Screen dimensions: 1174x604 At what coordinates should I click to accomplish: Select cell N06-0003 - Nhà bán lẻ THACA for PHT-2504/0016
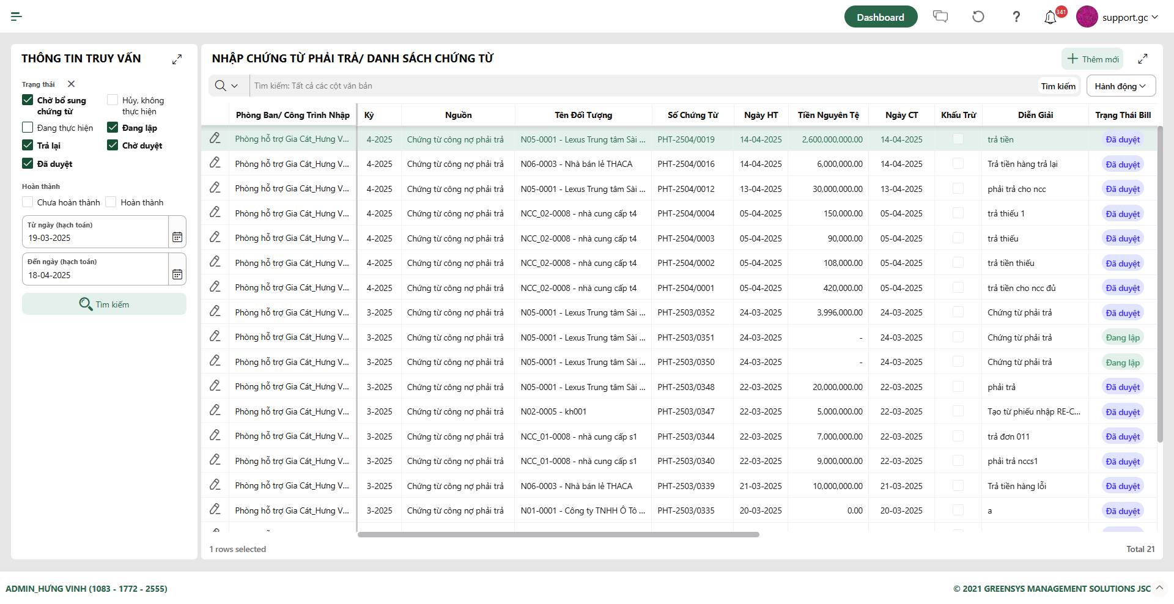(x=583, y=164)
